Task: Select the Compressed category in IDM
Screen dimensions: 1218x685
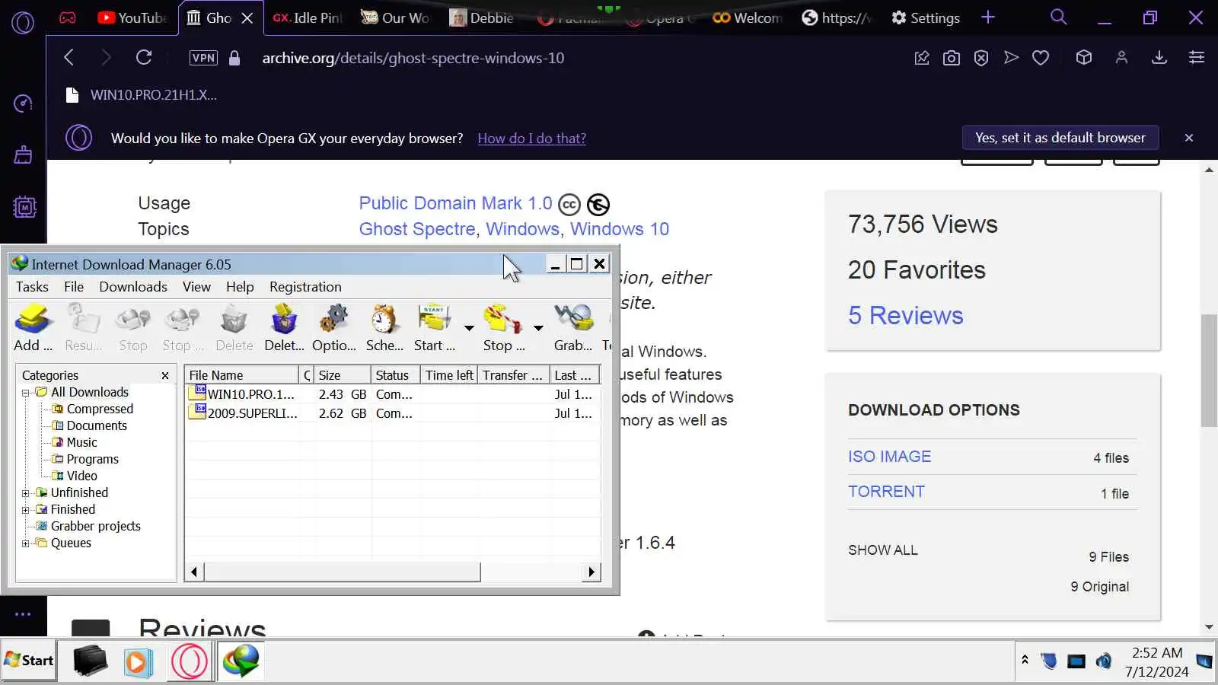Action: pos(100,409)
